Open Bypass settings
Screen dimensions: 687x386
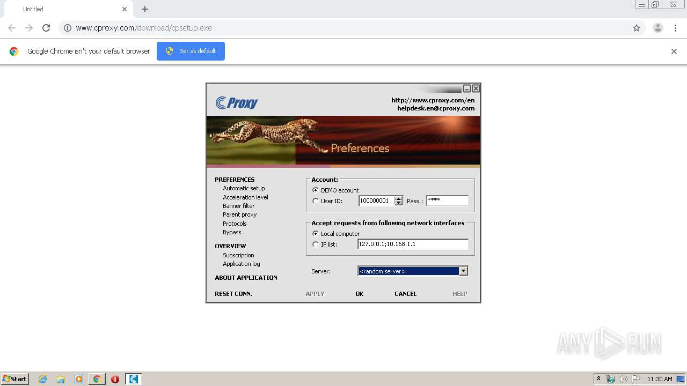click(x=232, y=232)
